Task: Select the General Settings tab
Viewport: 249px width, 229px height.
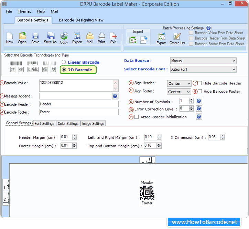Action: click(19, 123)
